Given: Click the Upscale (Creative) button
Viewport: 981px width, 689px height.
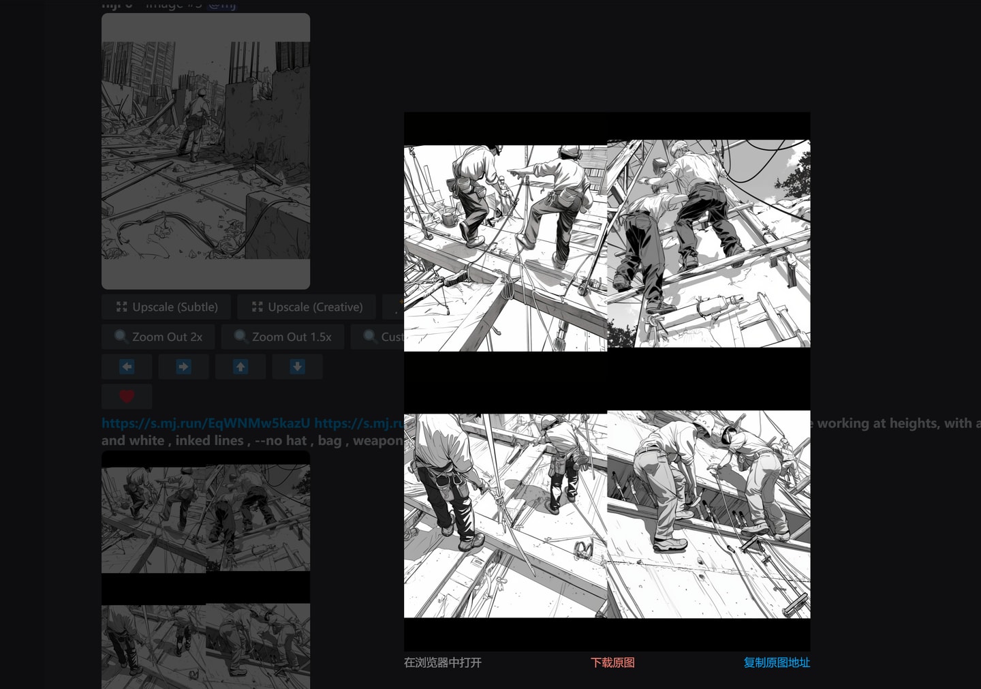Looking at the screenshot, I should pos(306,307).
